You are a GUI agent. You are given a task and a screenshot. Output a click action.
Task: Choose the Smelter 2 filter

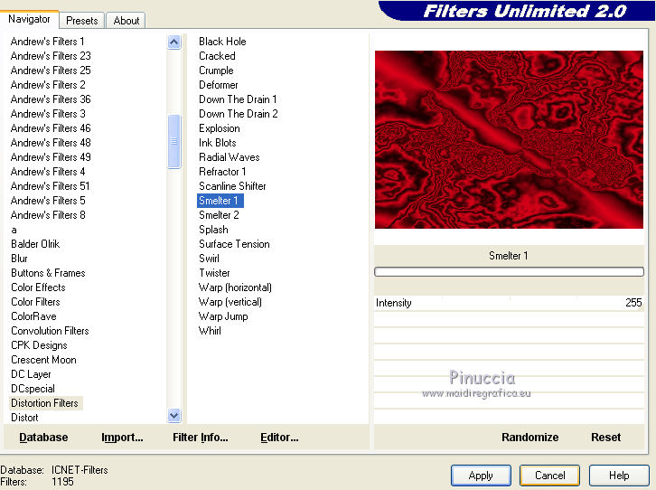coord(219,214)
